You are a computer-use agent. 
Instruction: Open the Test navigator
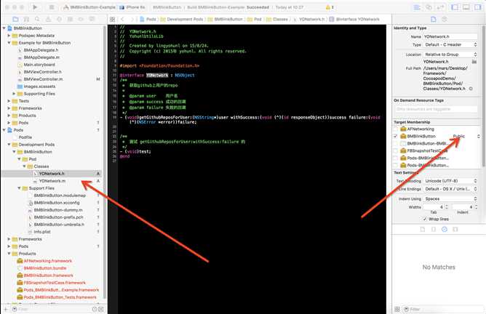tap(59, 19)
